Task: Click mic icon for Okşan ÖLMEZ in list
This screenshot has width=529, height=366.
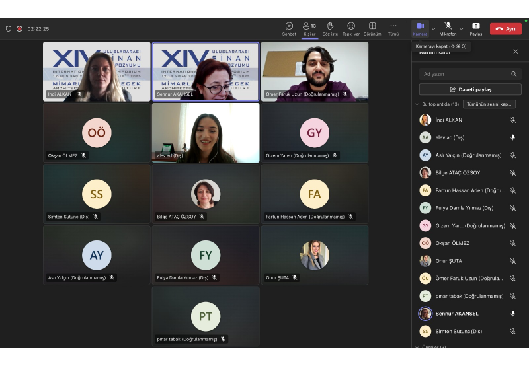Action: (512, 243)
